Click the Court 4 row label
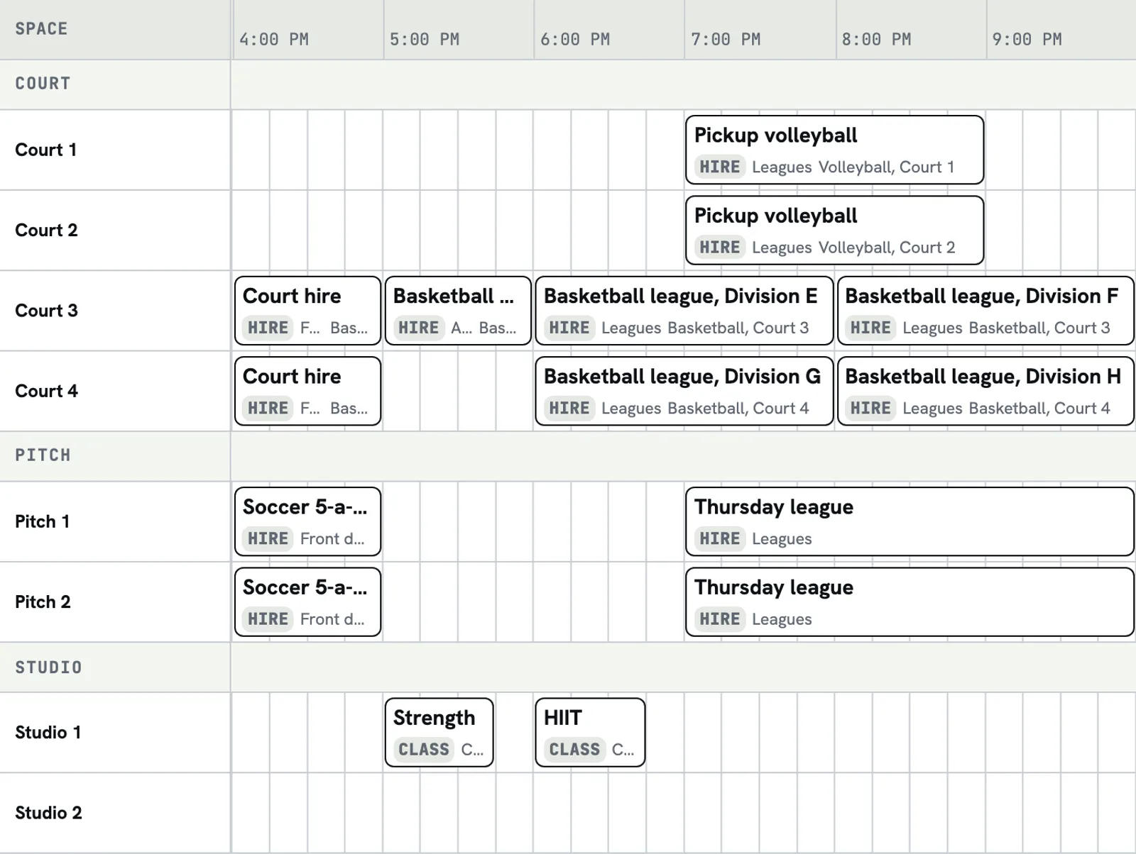Image resolution: width=1136 pixels, height=854 pixels. 46,391
